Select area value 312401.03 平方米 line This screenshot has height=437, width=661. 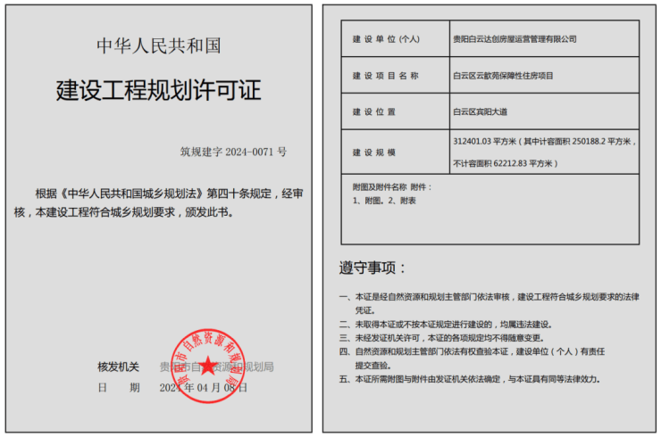pyautogui.click(x=544, y=142)
